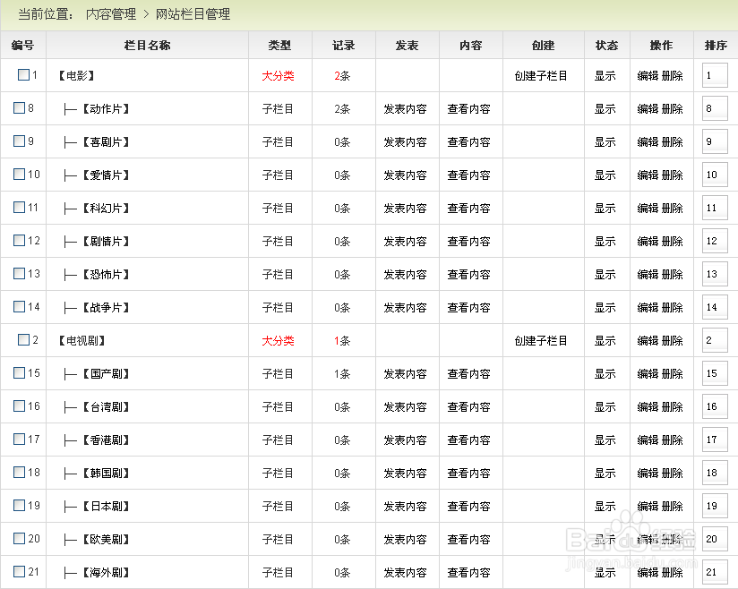This screenshot has height=589, width=738.
Task: Click sort field with value 16
Action: 715,406
